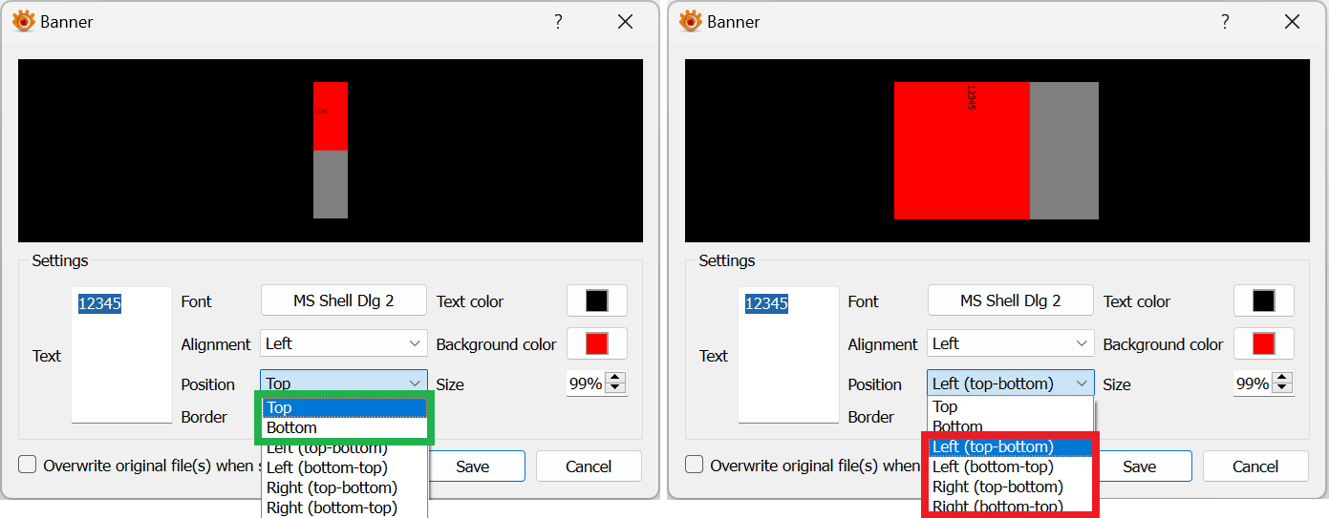The image size is (1329, 518).
Task: Pick Left (top-bottom) in right window Position list
Action: click(x=1011, y=446)
